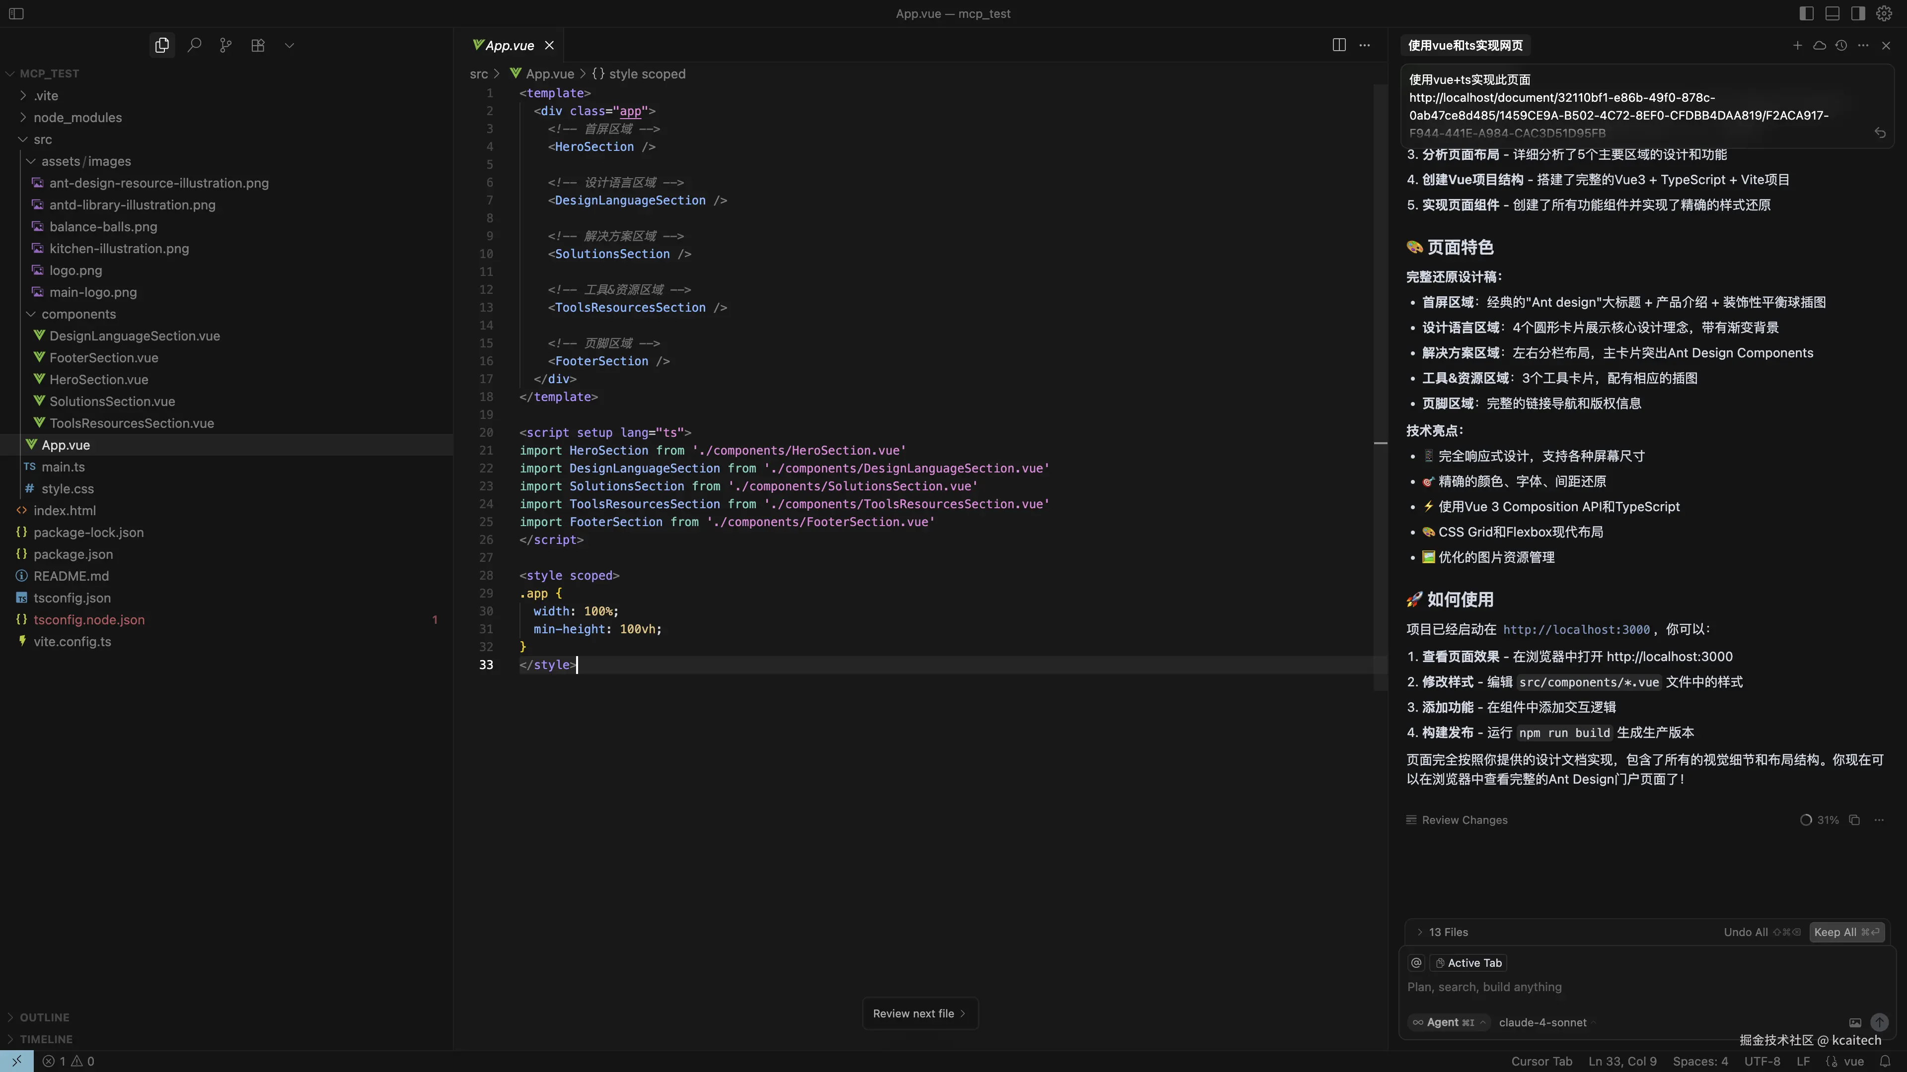Click the chat input field
This screenshot has height=1072, width=1907.
pos(1646,987)
